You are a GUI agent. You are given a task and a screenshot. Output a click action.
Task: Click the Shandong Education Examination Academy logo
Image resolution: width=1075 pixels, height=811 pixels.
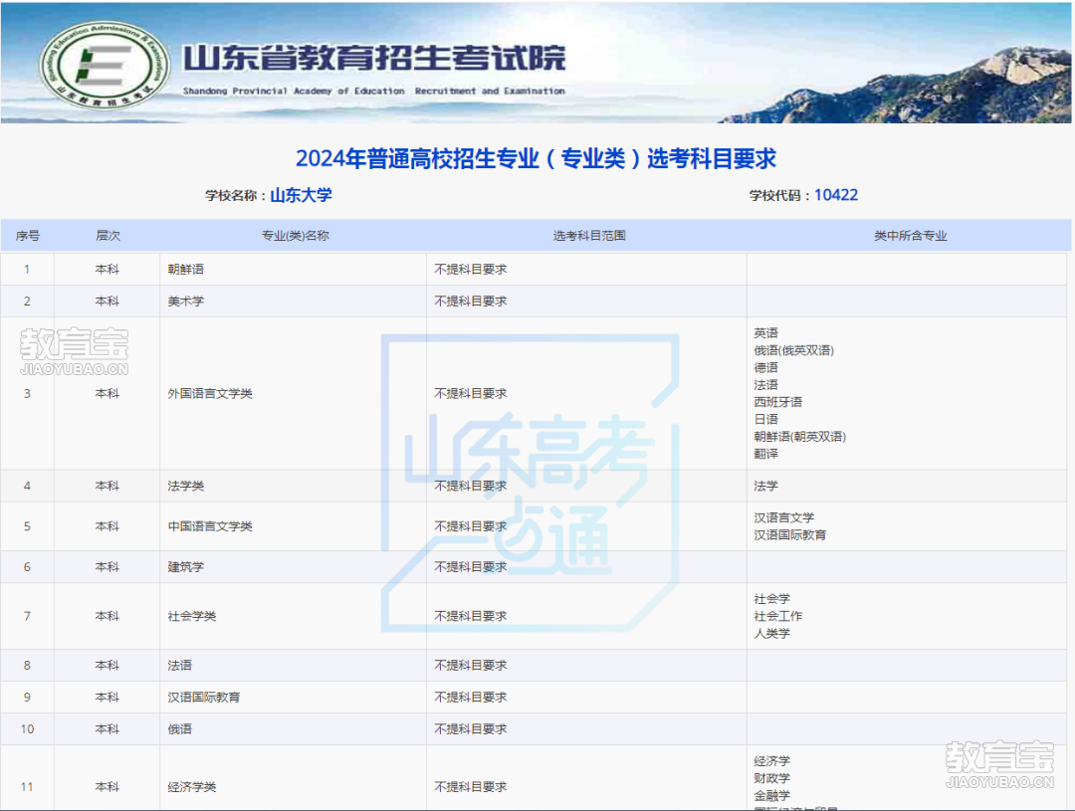pyautogui.click(x=104, y=66)
